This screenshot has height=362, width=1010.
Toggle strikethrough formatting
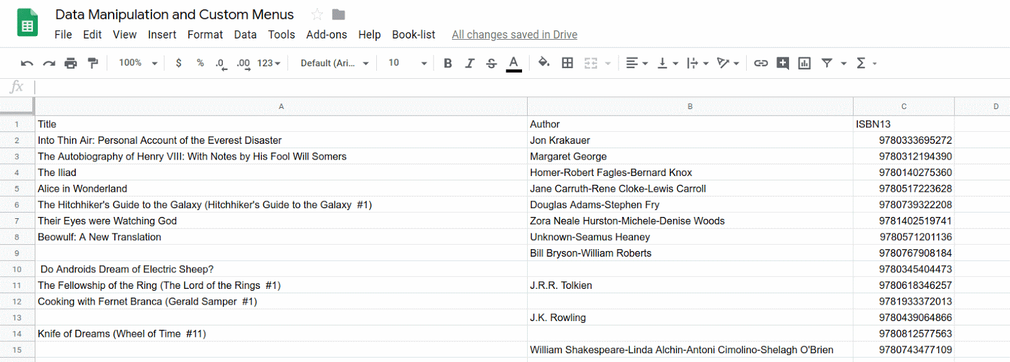pyautogui.click(x=491, y=63)
